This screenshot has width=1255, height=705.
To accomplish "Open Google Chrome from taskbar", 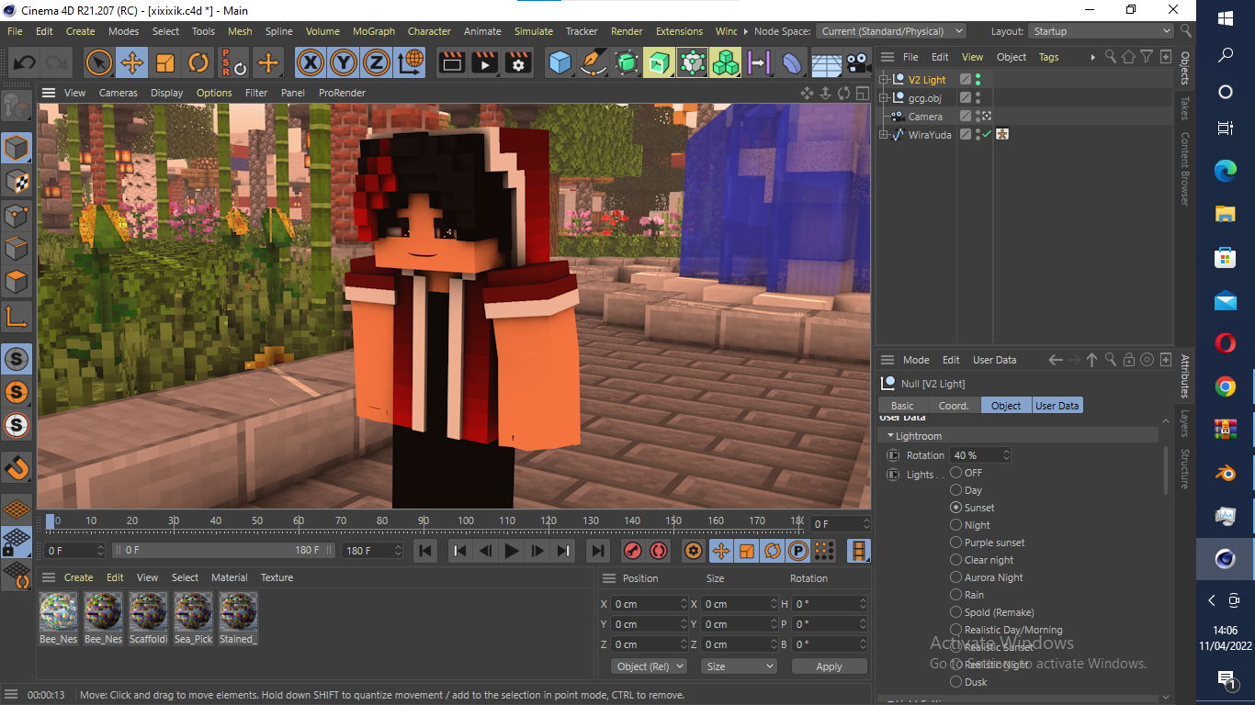I will 1225,386.
